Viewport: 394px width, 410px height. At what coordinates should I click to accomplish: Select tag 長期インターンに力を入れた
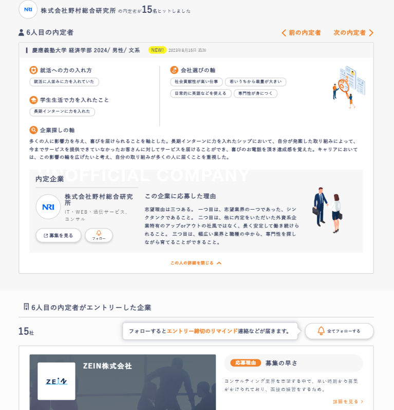tap(62, 111)
